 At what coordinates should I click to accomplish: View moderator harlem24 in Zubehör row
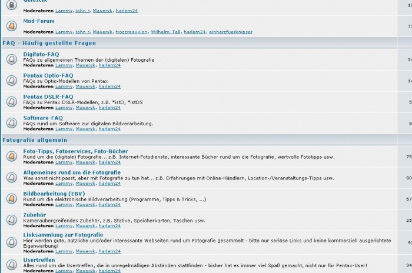[x=109, y=226]
